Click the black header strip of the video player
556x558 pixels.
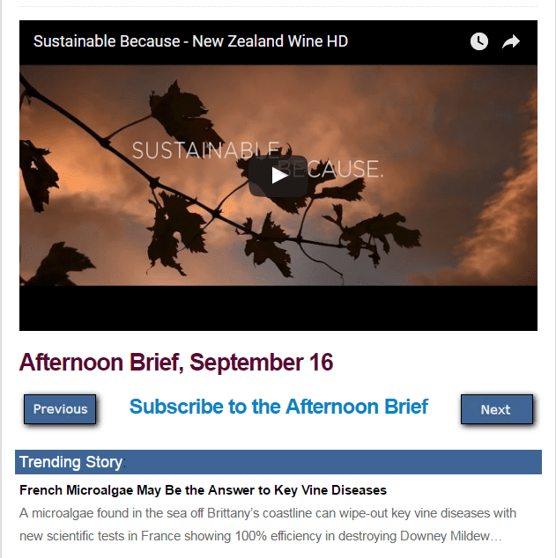[x=278, y=42]
